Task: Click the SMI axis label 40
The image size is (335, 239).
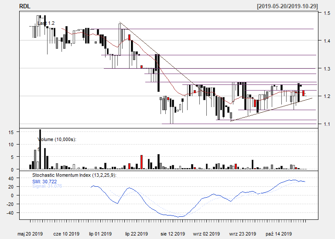Action: click(10, 178)
